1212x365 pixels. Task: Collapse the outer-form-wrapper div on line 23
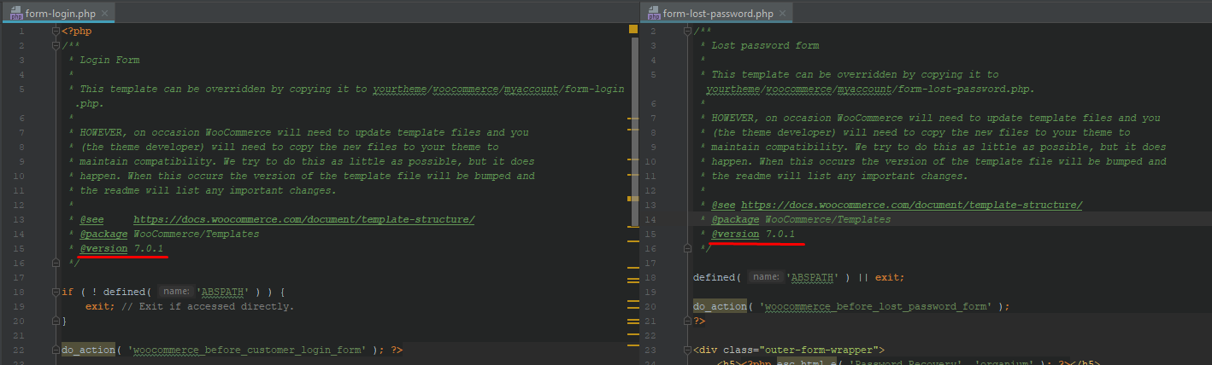pyautogui.click(x=687, y=350)
